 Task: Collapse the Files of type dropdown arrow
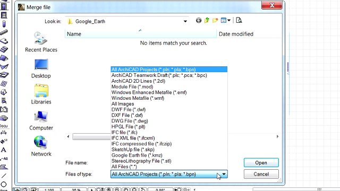pos(224,174)
